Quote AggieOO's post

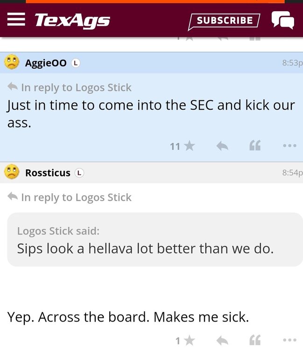(x=255, y=146)
